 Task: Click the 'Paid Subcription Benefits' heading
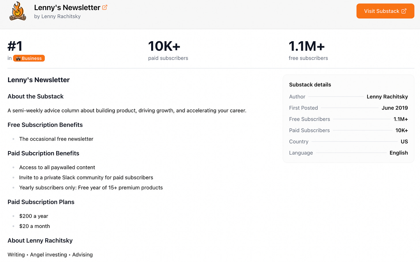pyautogui.click(x=43, y=153)
